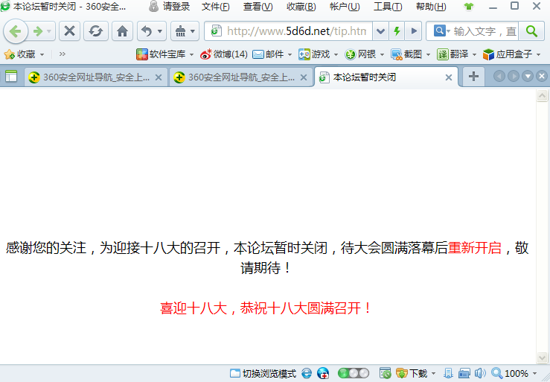Toggle the sidebar panel icon left of tabs
The height and width of the screenshot is (382, 550).
pos(11,76)
